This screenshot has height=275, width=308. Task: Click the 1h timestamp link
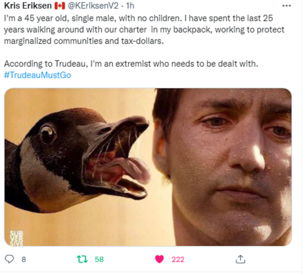(x=130, y=6)
